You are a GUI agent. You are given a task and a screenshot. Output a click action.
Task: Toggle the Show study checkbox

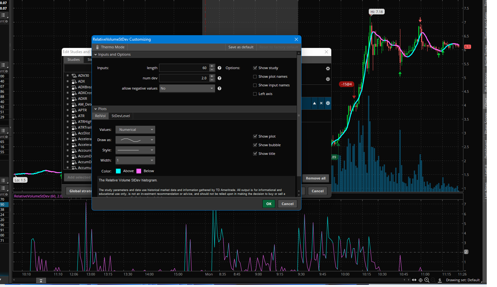255,68
